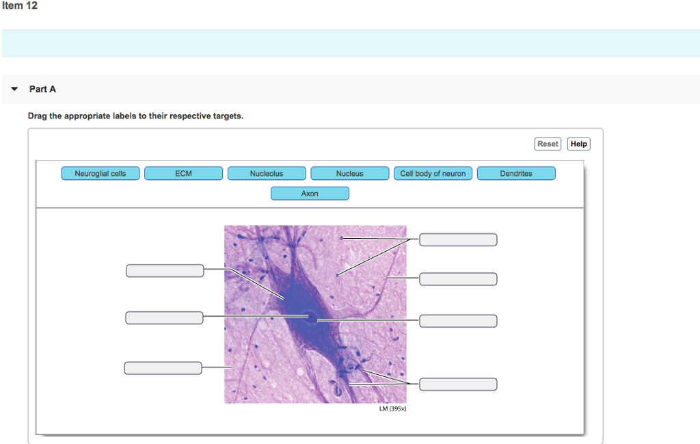The height and width of the screenshot is (444, 700).
Task: Click the second target box on the right
Action: coord(458,279)
